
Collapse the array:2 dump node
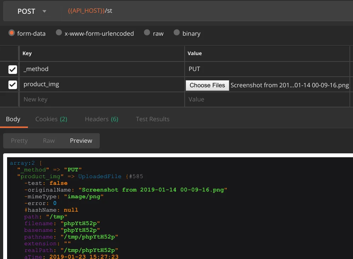coord(22,163)
